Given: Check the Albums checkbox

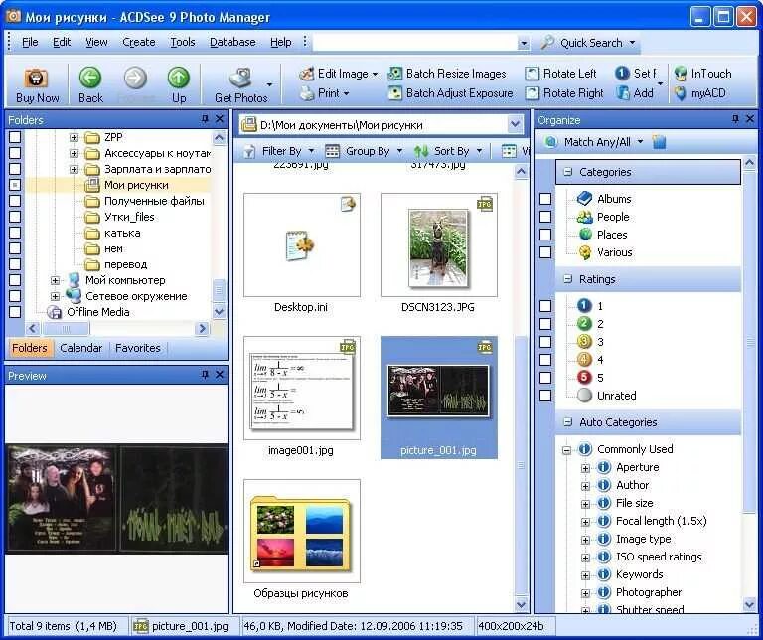Looking at the screenshot, I should [x=545, y=199].
